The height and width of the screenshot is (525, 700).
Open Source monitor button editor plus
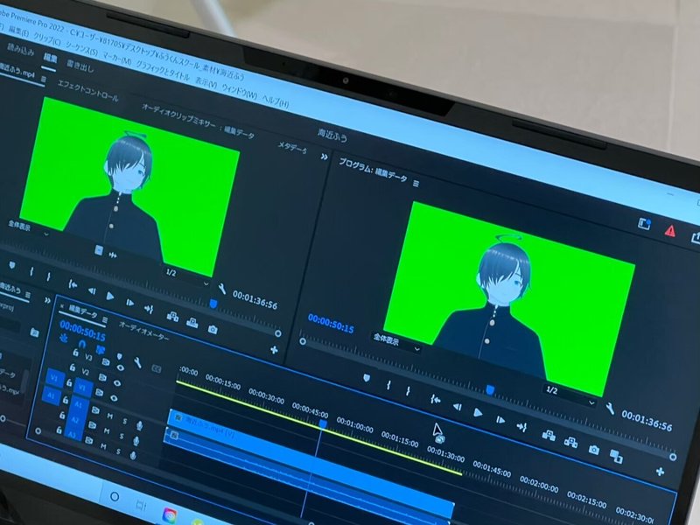(274, 350)
